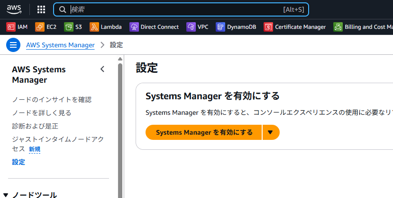
Task: Click the Direct Connect bookmark label
Action: coord(160,27)
